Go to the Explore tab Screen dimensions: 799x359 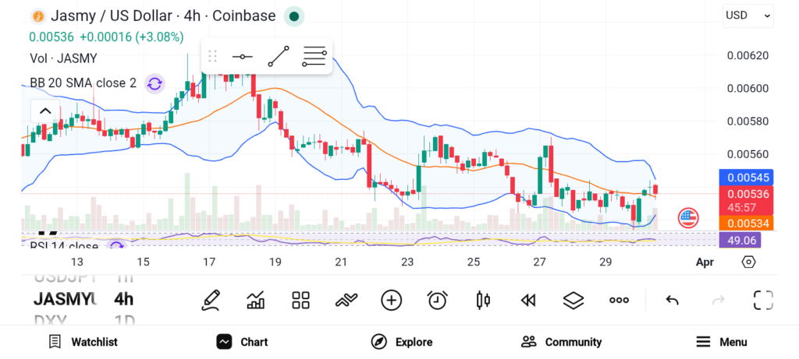click(x=402, y=342)
